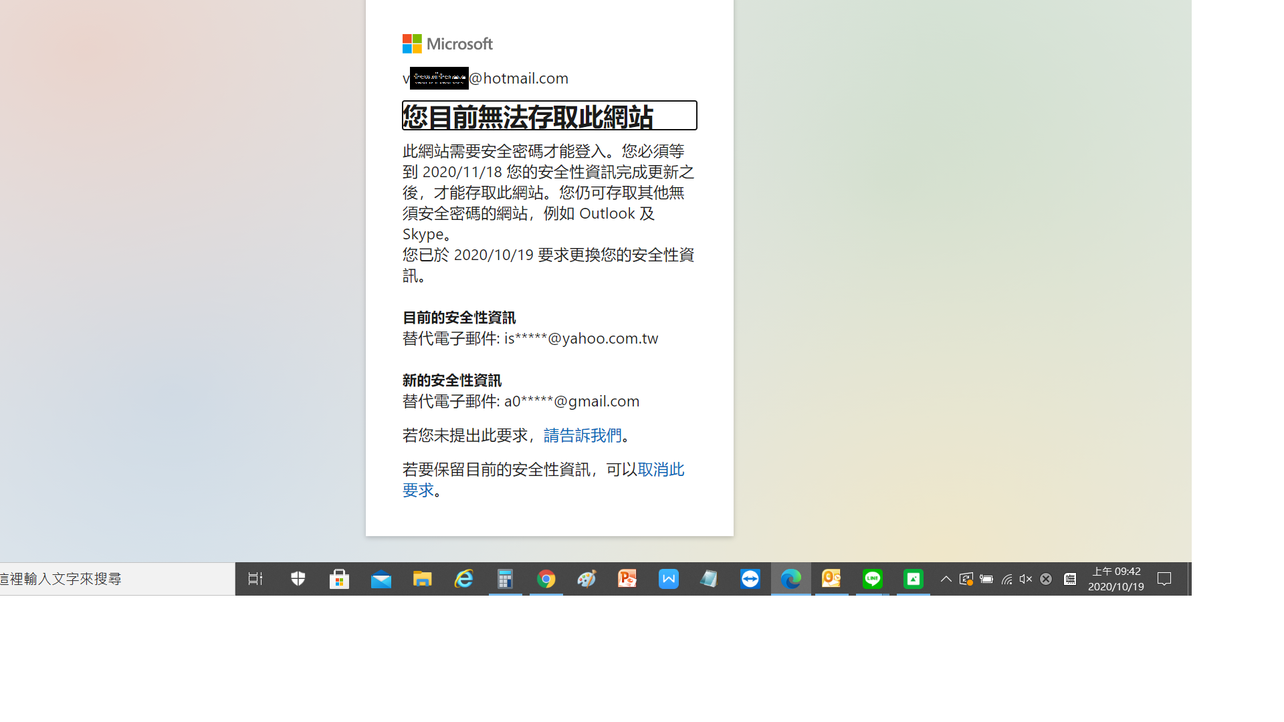Open the Paint palette app icon

tap(587, 579)
